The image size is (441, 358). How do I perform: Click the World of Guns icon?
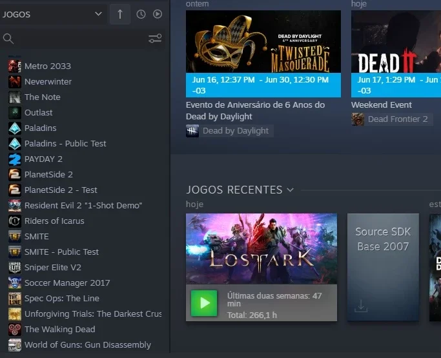click(15, 345)
